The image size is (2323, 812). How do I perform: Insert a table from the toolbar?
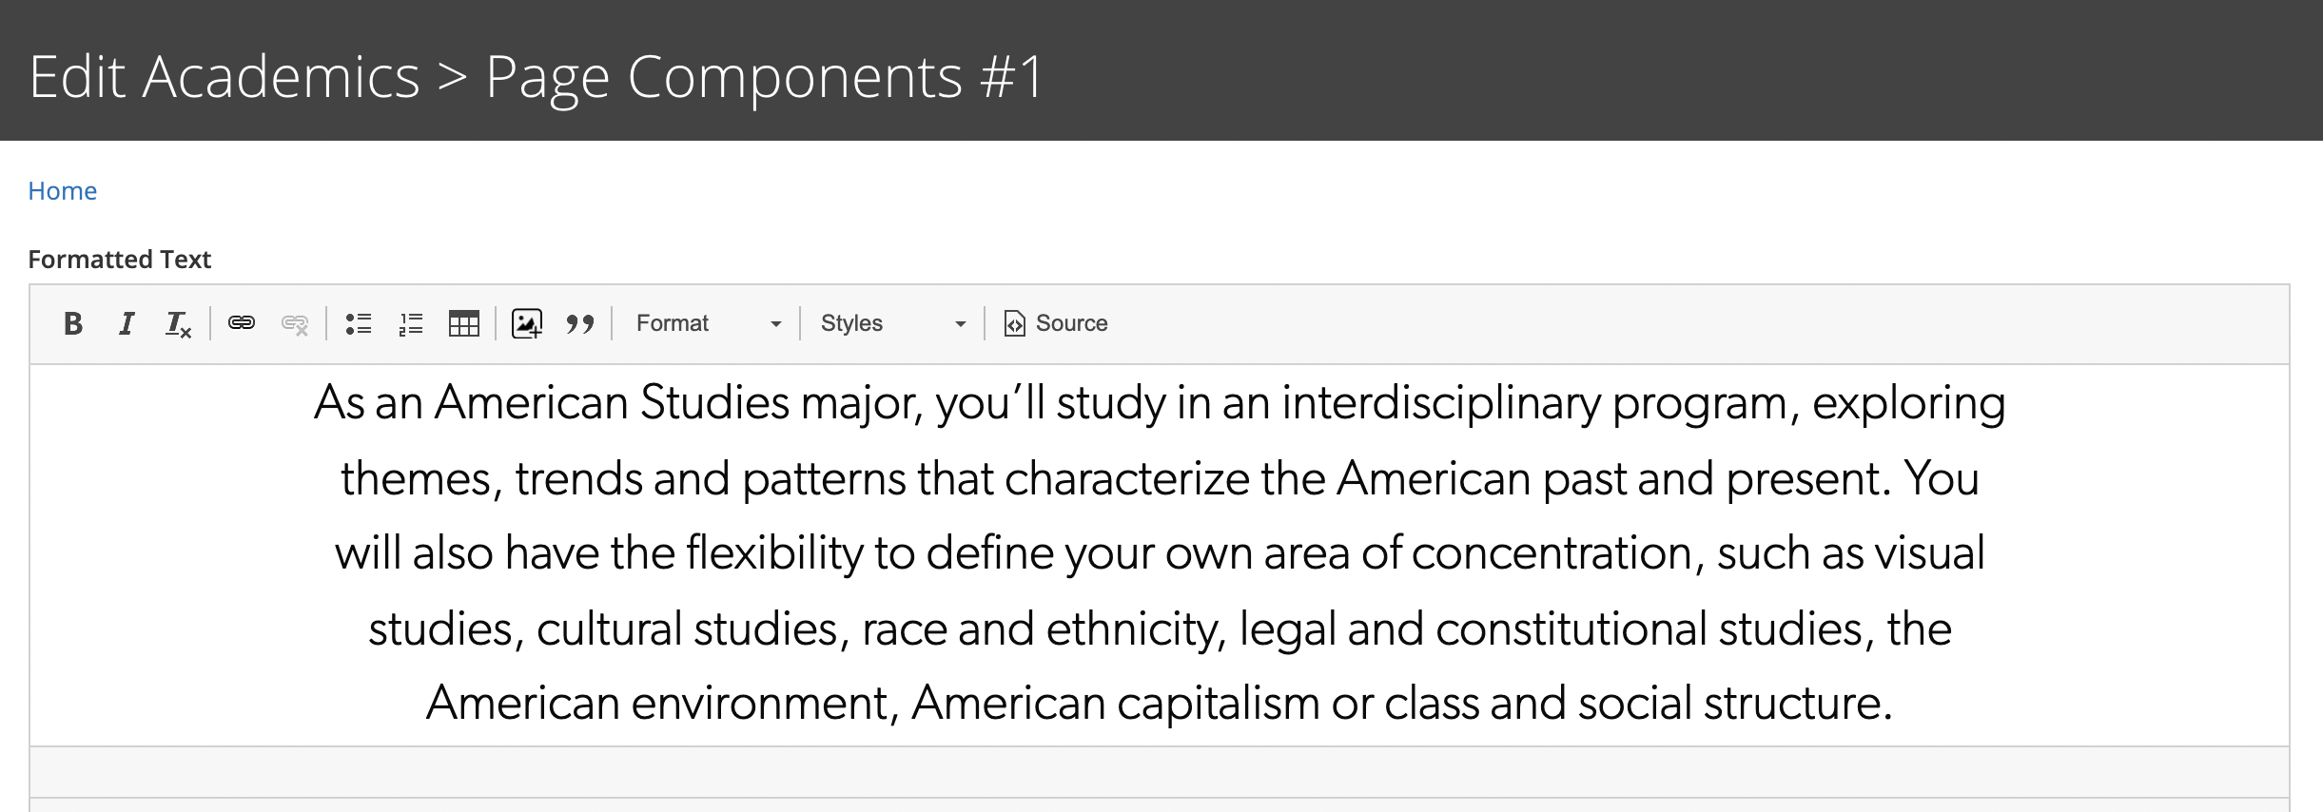pyautogui.click(x=464, y=324)
